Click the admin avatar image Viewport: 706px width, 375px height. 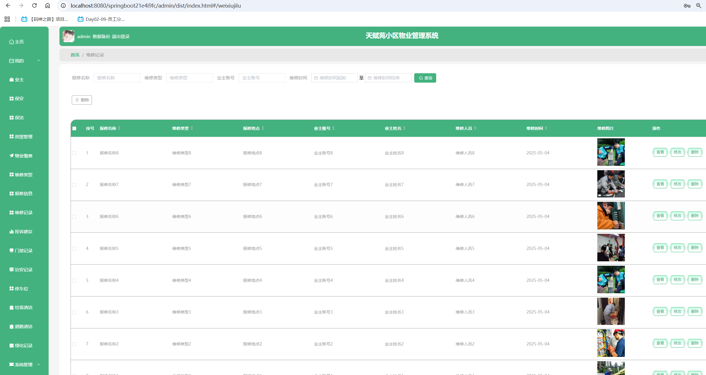coord(69,36)
